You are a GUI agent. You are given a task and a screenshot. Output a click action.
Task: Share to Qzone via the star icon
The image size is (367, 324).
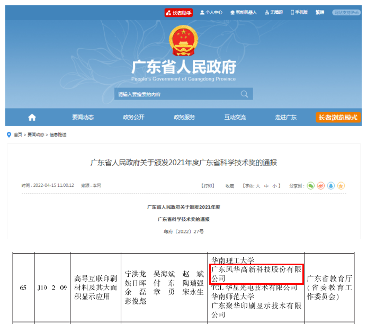coord(341,186)
